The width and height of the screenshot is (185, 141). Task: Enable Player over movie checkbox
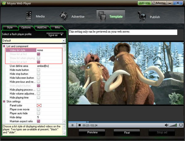point(39,109)
